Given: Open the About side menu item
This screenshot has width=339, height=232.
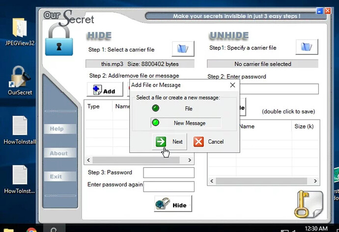Looking at the screenshot, I should pyautogui.click(x=58, y=153).
